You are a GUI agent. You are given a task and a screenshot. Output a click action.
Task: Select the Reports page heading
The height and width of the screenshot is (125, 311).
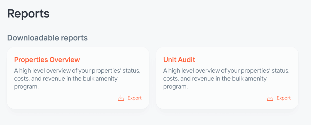point(28,13)
